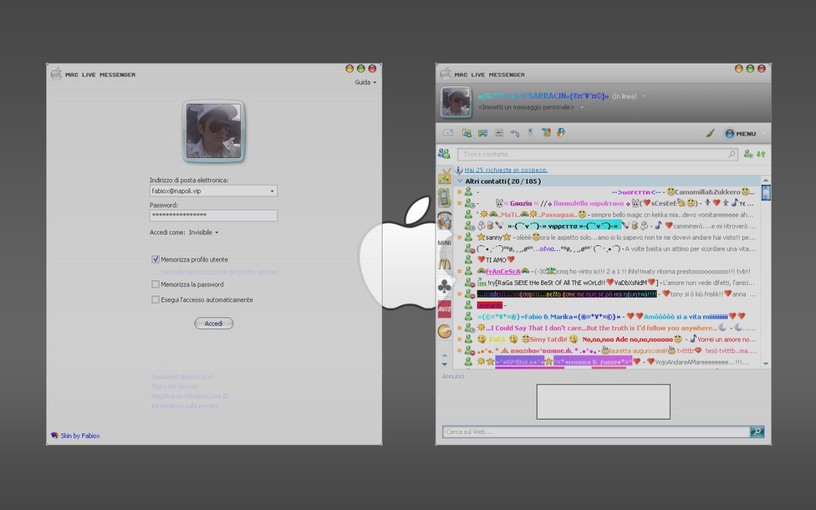Image resolution: width=816 pixels, height=510 pixels.
Task: Open Registra un Windows Live ID link
Action: point(190,397)
